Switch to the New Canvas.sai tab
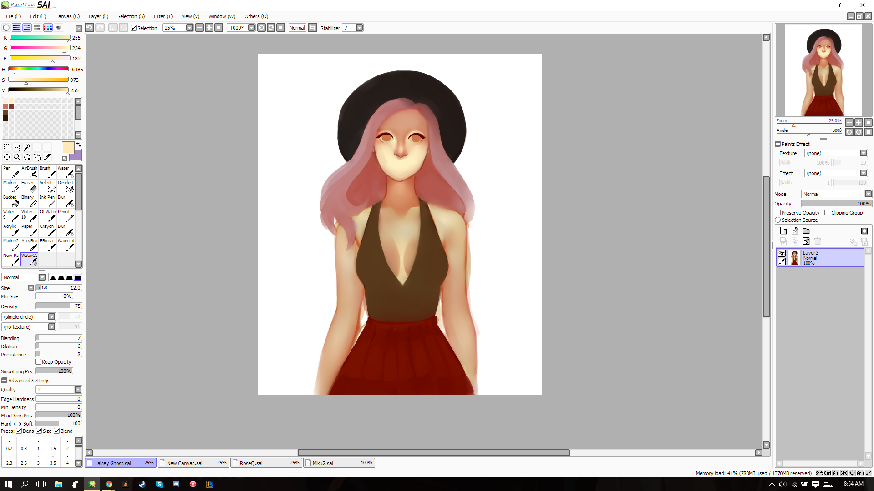 193,463
